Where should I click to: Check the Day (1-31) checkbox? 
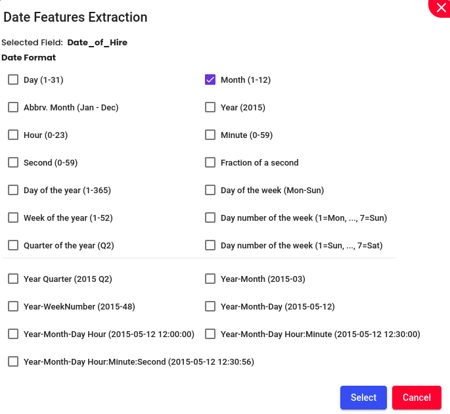click(13, 80)
